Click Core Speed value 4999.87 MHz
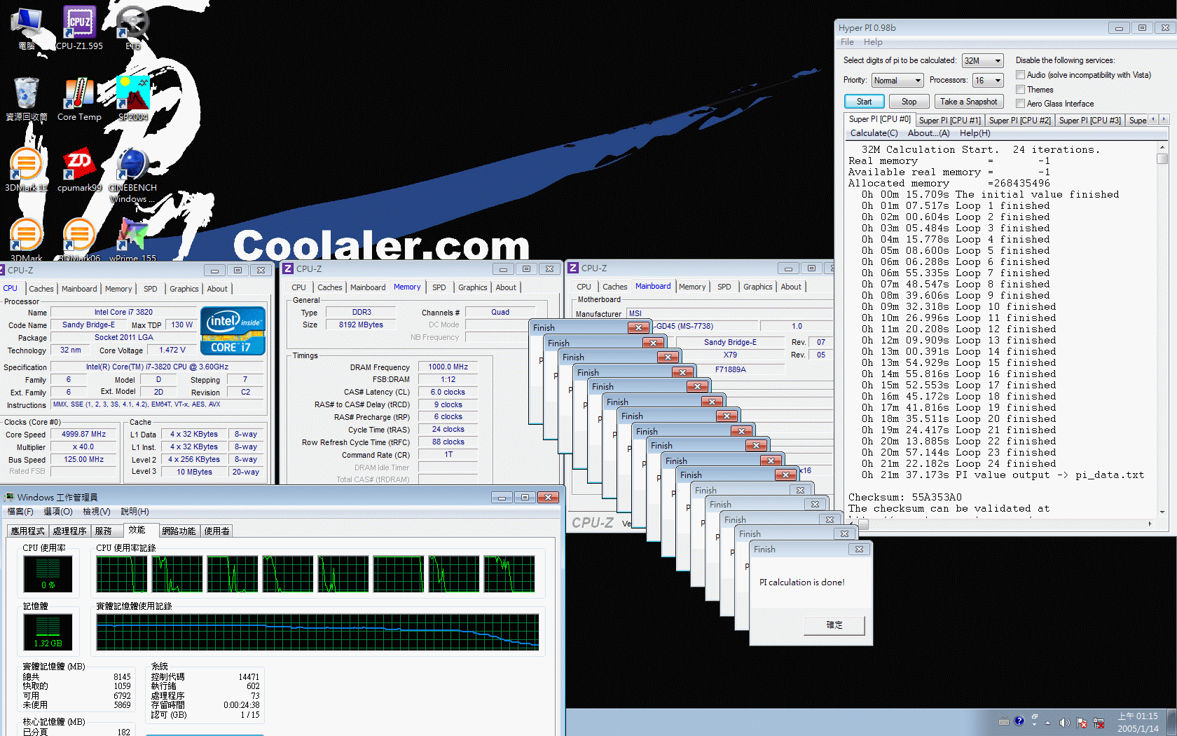Screen dimensions: 1177x736 (x=84, y=435)
